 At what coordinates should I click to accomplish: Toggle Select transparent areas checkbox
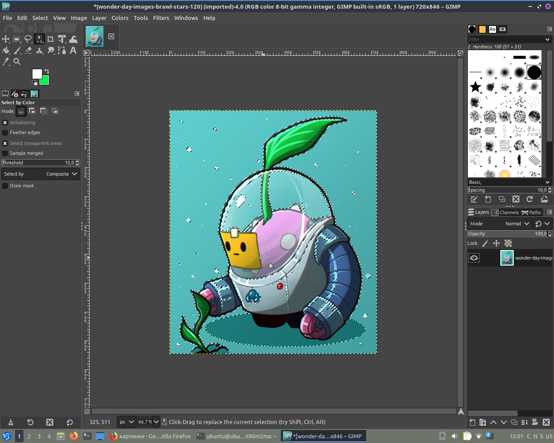(x=5, y=143)
